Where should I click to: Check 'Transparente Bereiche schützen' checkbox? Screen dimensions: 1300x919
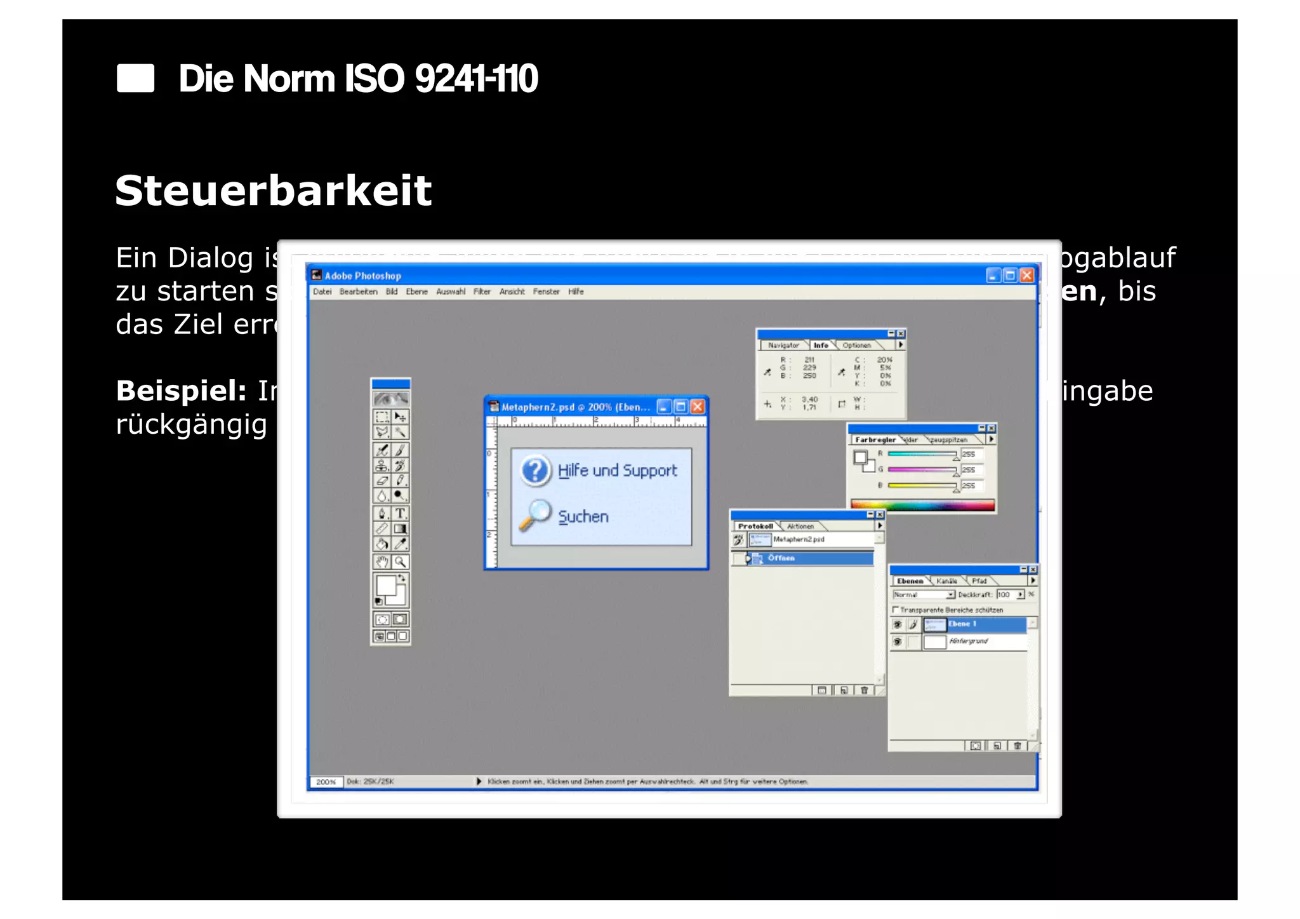pos(896,610)
